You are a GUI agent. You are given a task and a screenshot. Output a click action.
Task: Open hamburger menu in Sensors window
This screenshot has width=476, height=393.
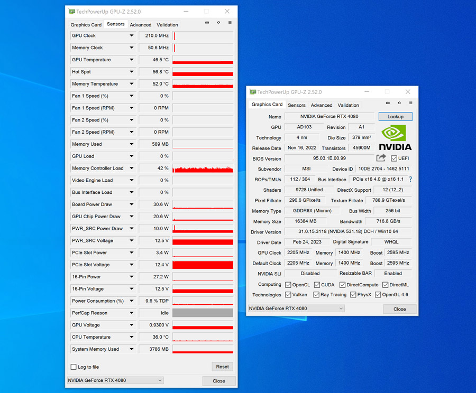(230, 23)
